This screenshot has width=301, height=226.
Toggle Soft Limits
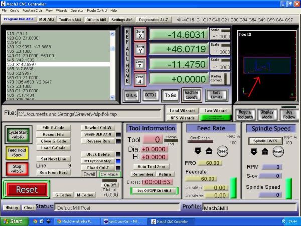pyautogui.click(x=217, y=95)
